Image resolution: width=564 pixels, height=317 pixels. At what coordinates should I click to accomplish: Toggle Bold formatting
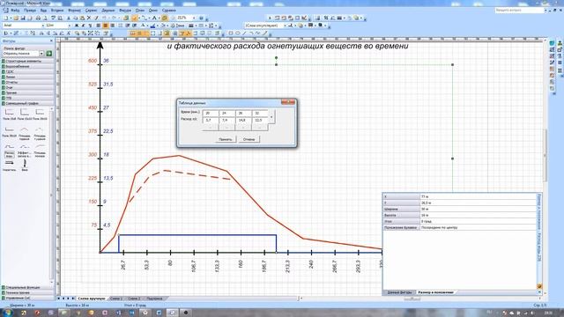[77, 26]
